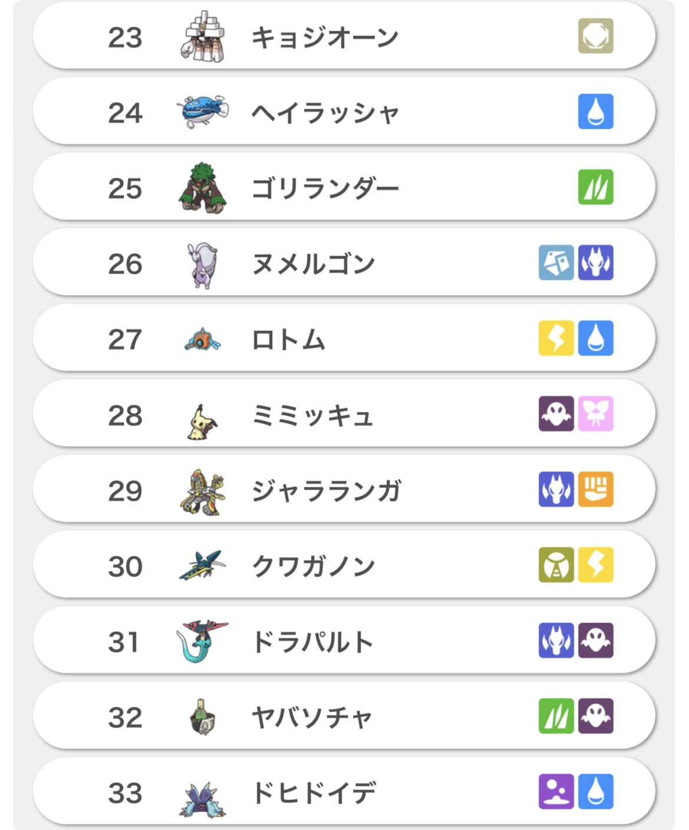Image resolution: width=689 pixels, height=830 pixels.
Task: Select the キョジオーン sprite thumbnail
Action: point(202,37)
